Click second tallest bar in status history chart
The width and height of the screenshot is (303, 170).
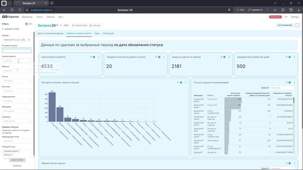click(x=60, y=114)
